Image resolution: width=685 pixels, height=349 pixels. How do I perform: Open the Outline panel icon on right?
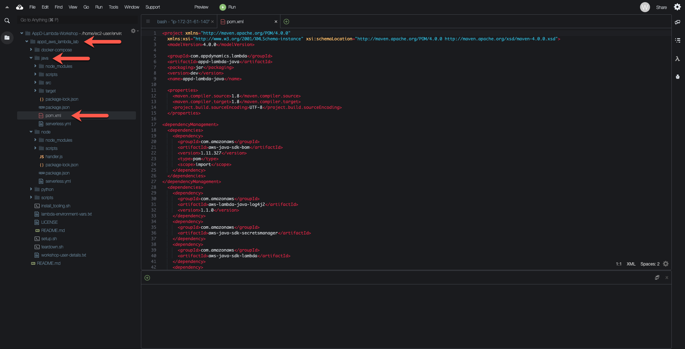click(x=677, y=40)
